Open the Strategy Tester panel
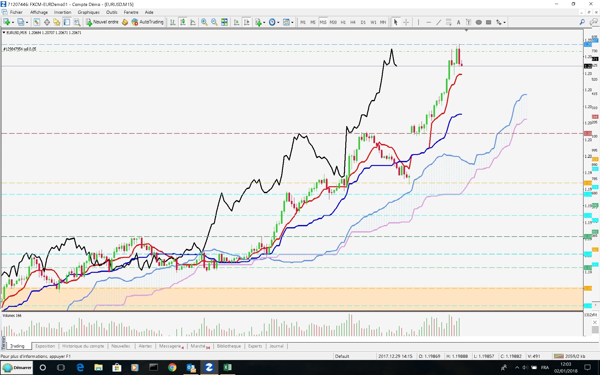The height and width of the screenshot is (375, 600). pyautogui.click(x=77, y=22)
